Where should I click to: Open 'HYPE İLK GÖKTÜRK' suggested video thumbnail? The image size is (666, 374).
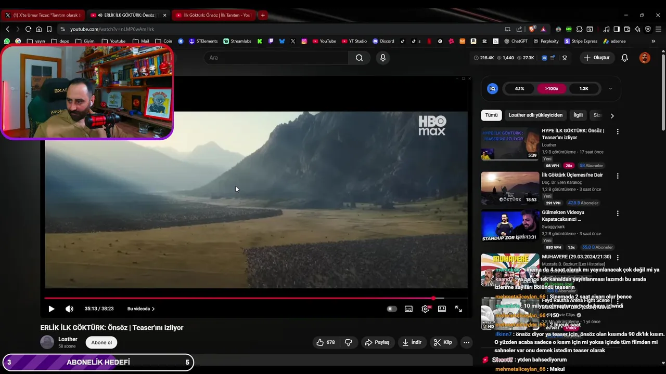(x=510, y=144)
